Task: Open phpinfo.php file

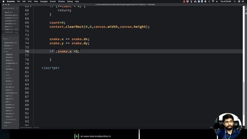Action: click(x=10, y=105)
